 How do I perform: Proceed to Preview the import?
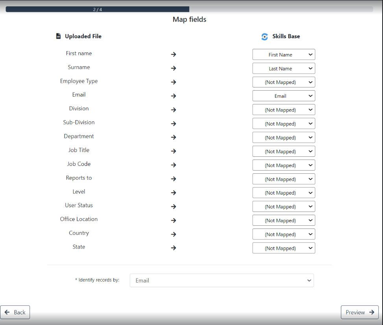pos(359,312)
